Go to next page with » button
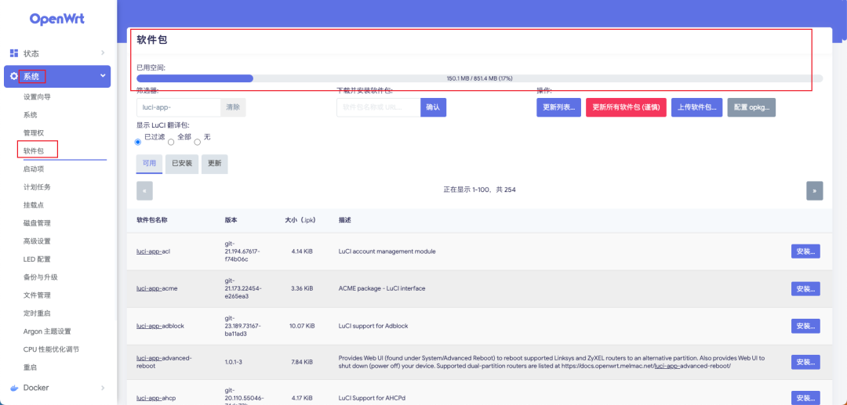This screenshot has width=847, height=405. click(x=815, y=191)
